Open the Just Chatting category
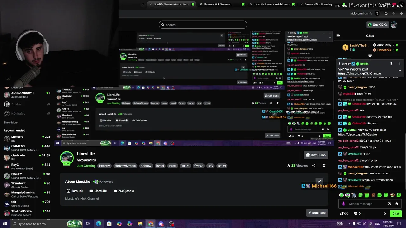 (x=86, y=166)
